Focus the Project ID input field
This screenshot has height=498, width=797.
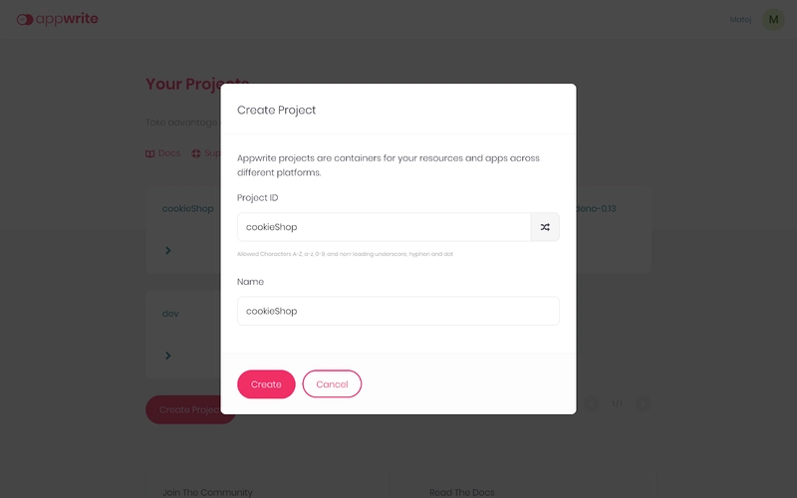pos(384,227)
